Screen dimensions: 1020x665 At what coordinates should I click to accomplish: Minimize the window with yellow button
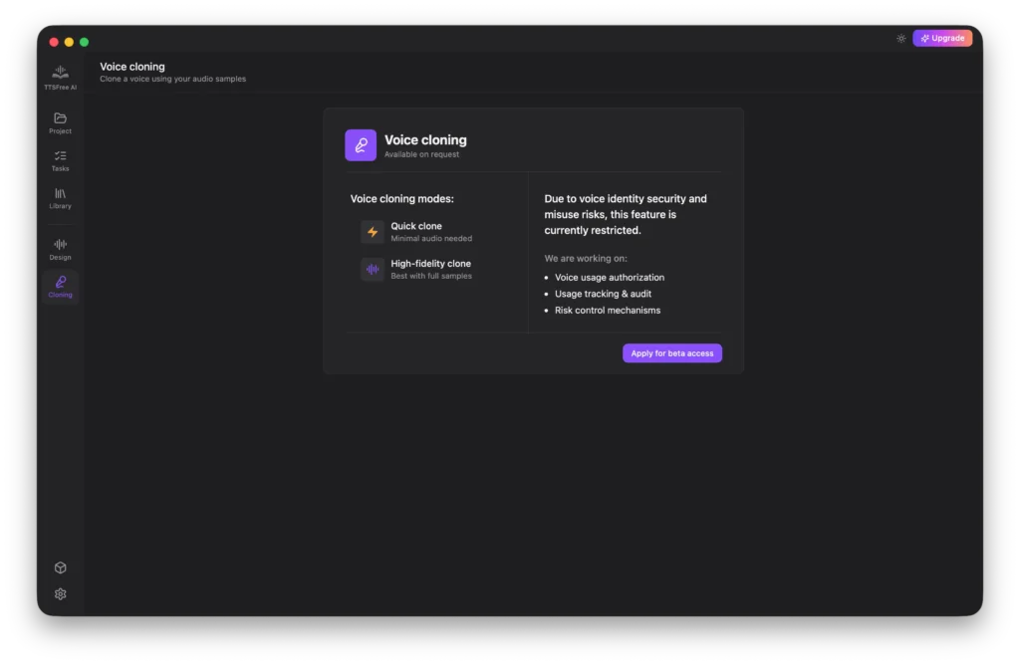(69, 42)
